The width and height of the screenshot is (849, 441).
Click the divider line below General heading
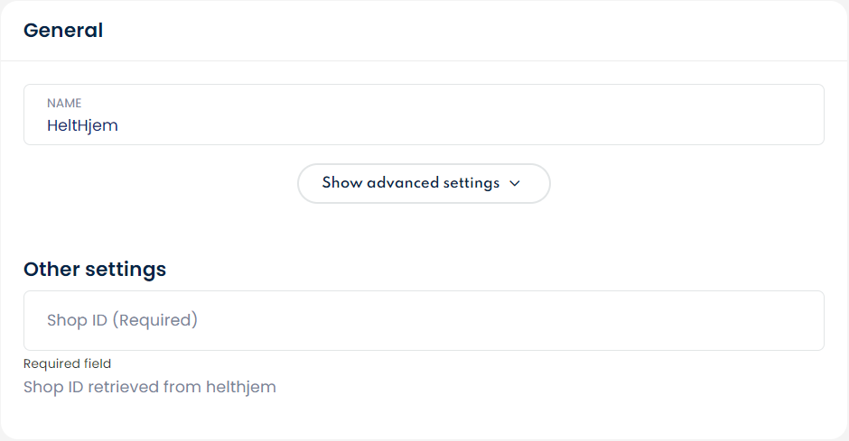coord(424,60)
